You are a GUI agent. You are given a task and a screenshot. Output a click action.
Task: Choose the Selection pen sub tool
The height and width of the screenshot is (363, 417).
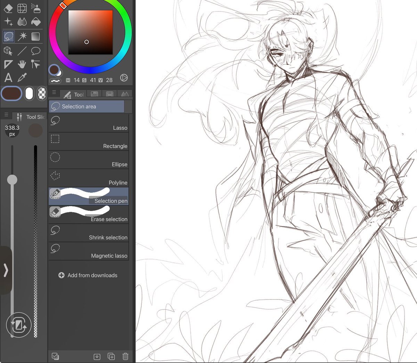(89, 196)
